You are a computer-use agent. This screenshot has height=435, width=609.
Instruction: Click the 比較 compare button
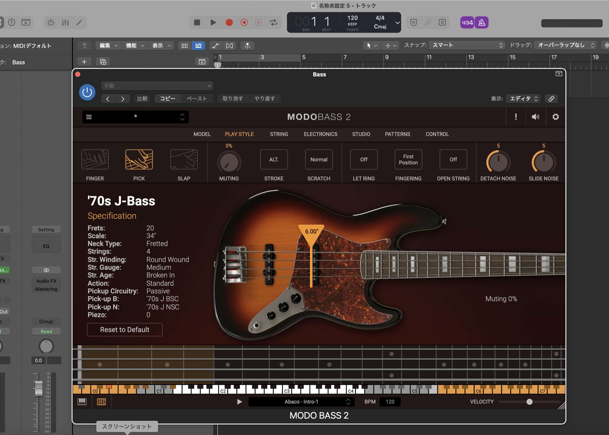pos(142,99)
